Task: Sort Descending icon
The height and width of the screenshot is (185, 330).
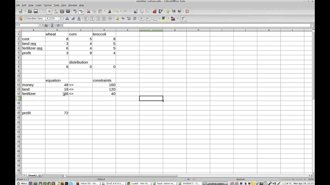Action: tap(147, 11)
